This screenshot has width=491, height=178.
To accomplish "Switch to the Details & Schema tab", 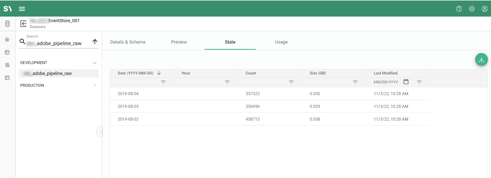I will click(128, 42).
